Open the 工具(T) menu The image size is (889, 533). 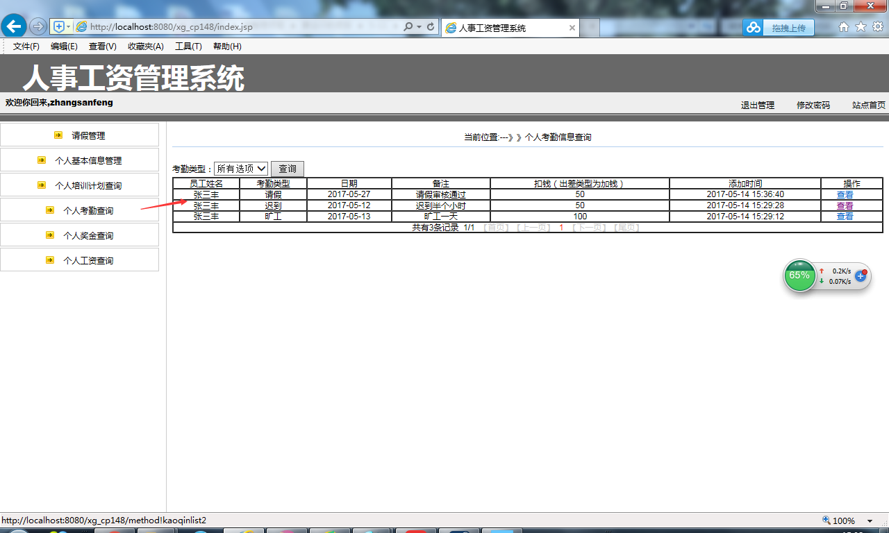(x=188, y=46)
